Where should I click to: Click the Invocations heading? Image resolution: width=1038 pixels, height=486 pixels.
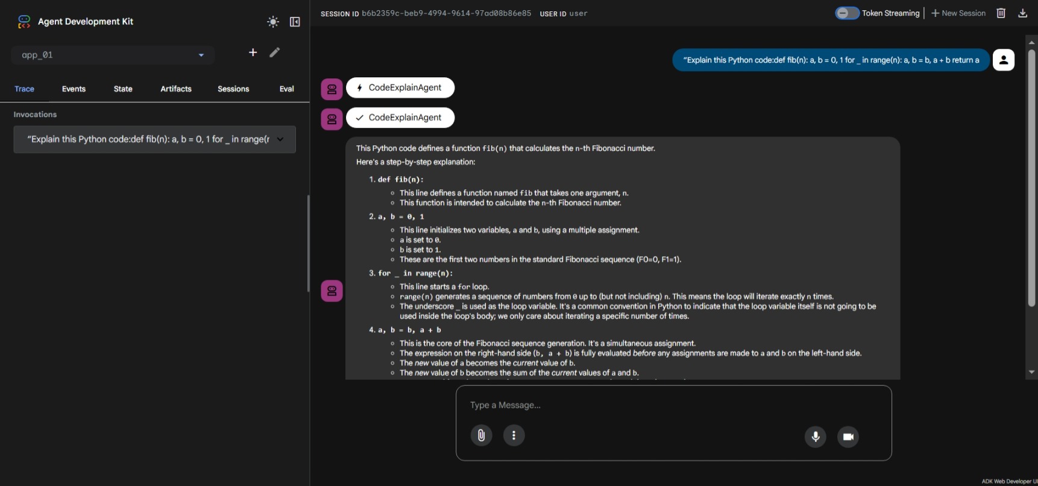(x=35, y=115)
